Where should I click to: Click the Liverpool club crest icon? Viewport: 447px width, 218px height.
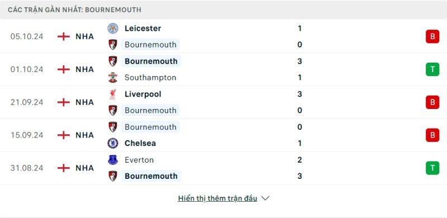pyautogui.click(x=113, y=94)
